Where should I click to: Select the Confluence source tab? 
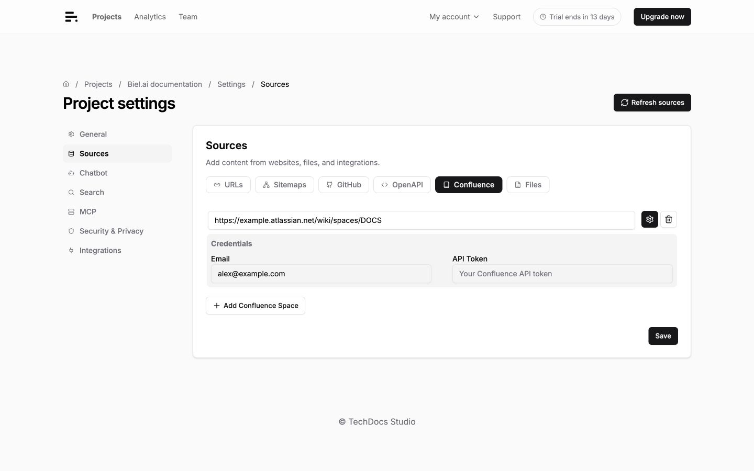tap(469, 185)
